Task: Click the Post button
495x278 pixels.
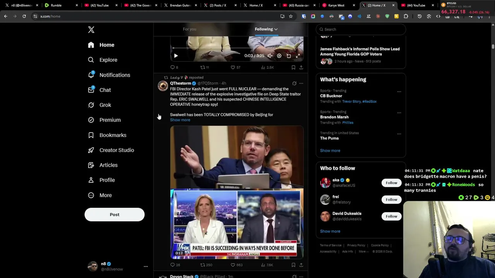Action: 114,215
